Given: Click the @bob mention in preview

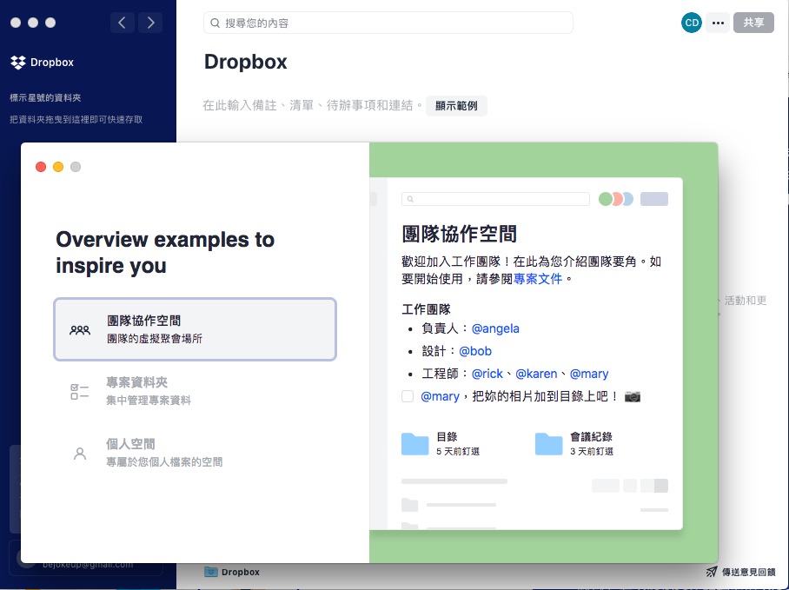Looking at the screenshot, I should tap(475, 351).
